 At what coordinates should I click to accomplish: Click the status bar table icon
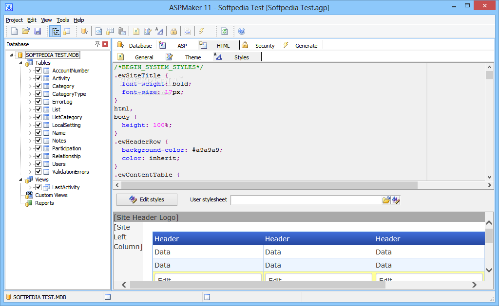[x=108, y=297]
